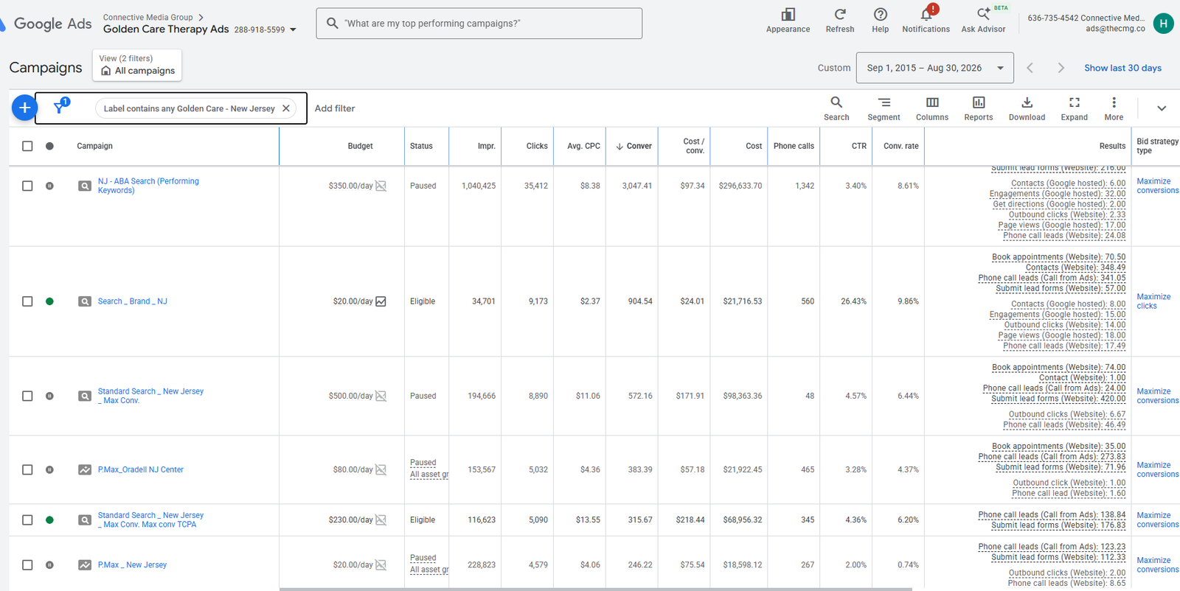Sort by Conversions column header
The image size is (1180, 591).
pos(634,146)
